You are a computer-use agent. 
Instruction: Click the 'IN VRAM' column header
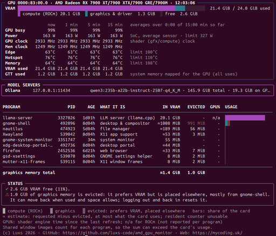pyautogui.click(x=171, y=107)
